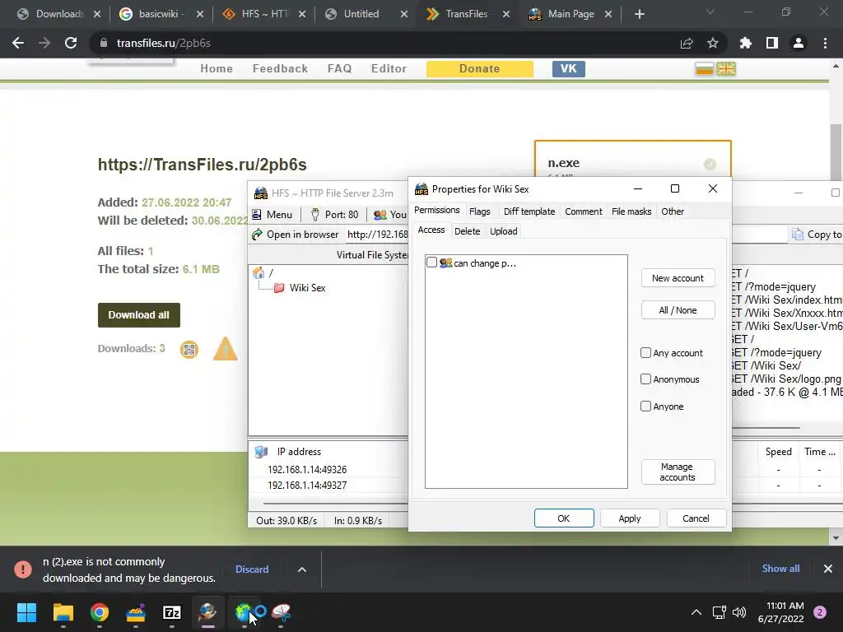Reload the transfiles.ru page
The height and width of the screenshot is (632, 843).
71,43
